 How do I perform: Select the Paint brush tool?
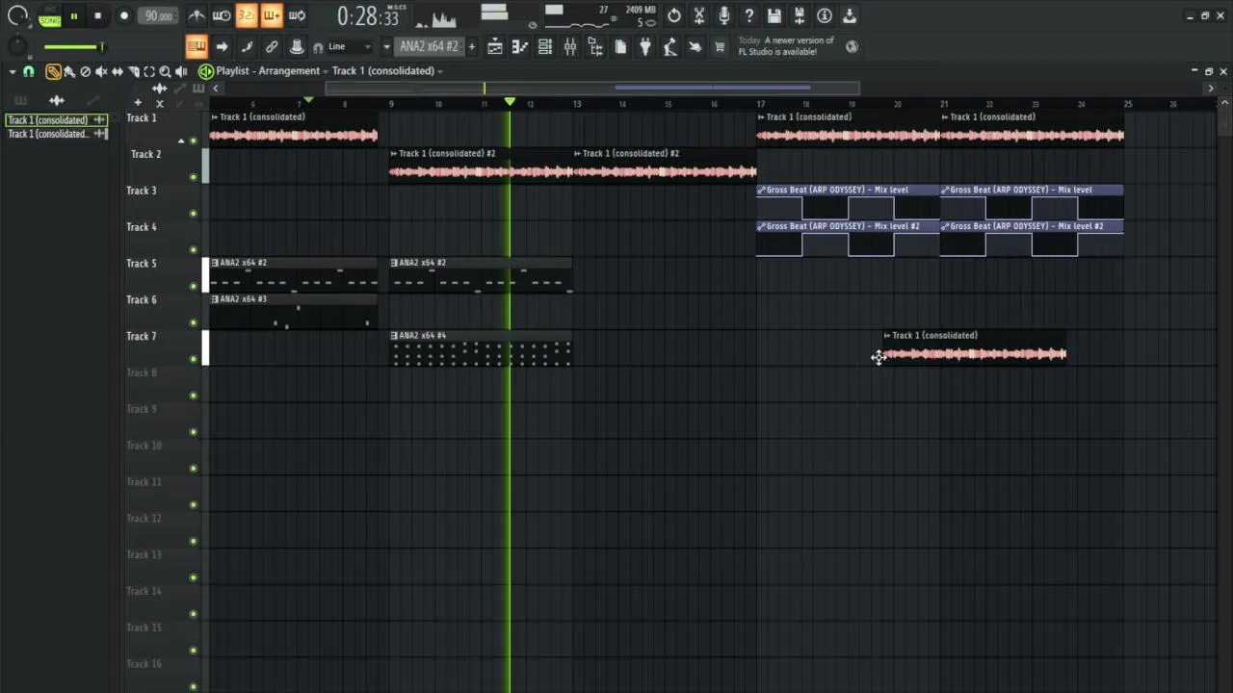point(69,71)
